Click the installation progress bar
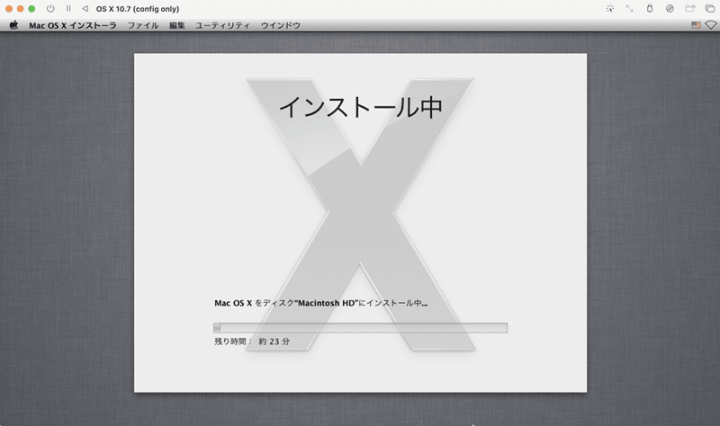 (361, 328)
